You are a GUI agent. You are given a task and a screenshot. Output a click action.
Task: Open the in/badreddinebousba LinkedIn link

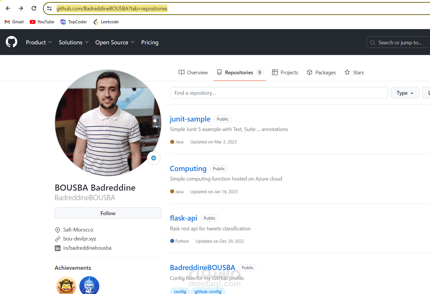[87, 248]
